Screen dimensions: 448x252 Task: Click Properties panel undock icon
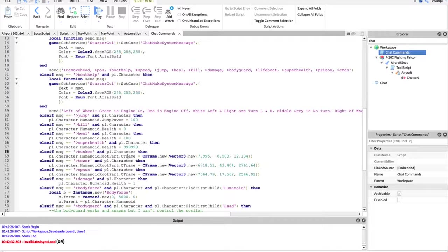click(439, 134)
